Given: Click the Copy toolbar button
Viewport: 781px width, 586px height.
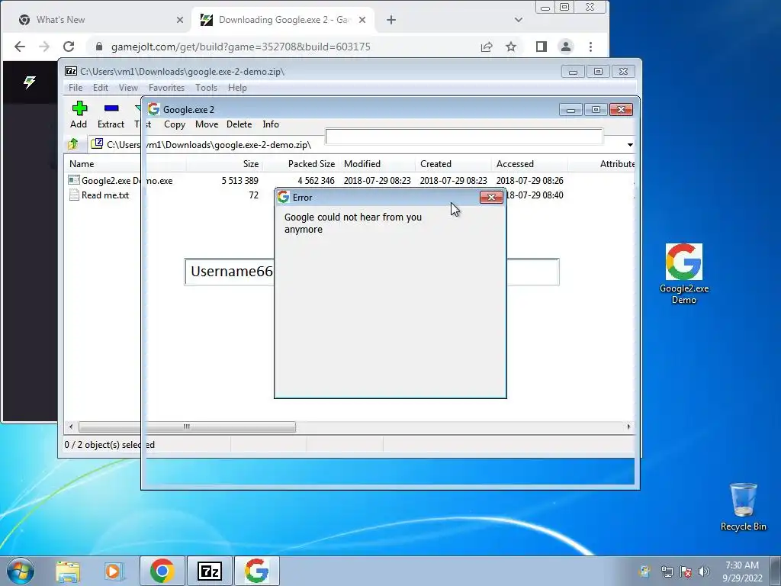Looking at the screenshot, I should tap(175, 124).
